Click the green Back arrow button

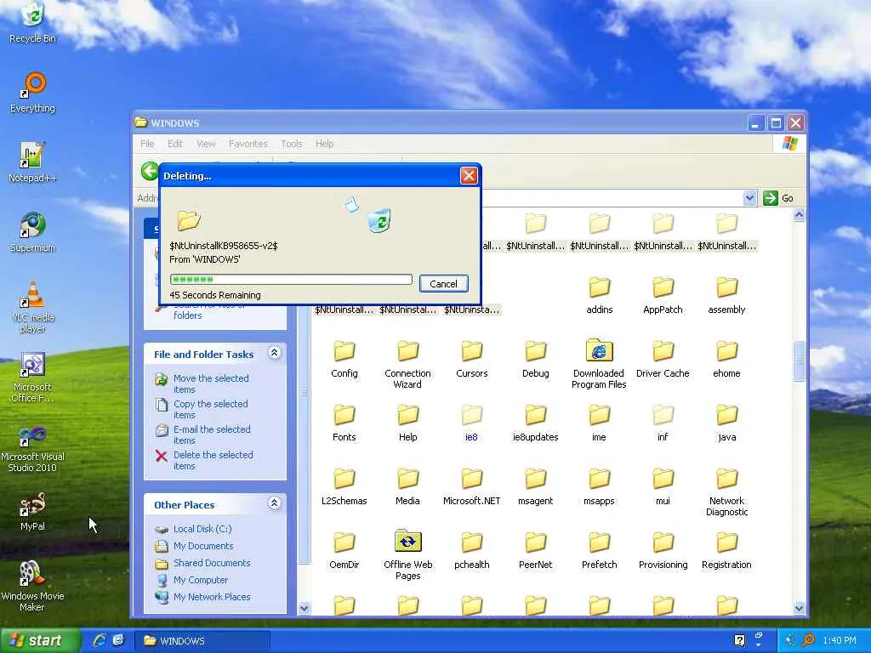pyautogui.click(x=150, y=170)
